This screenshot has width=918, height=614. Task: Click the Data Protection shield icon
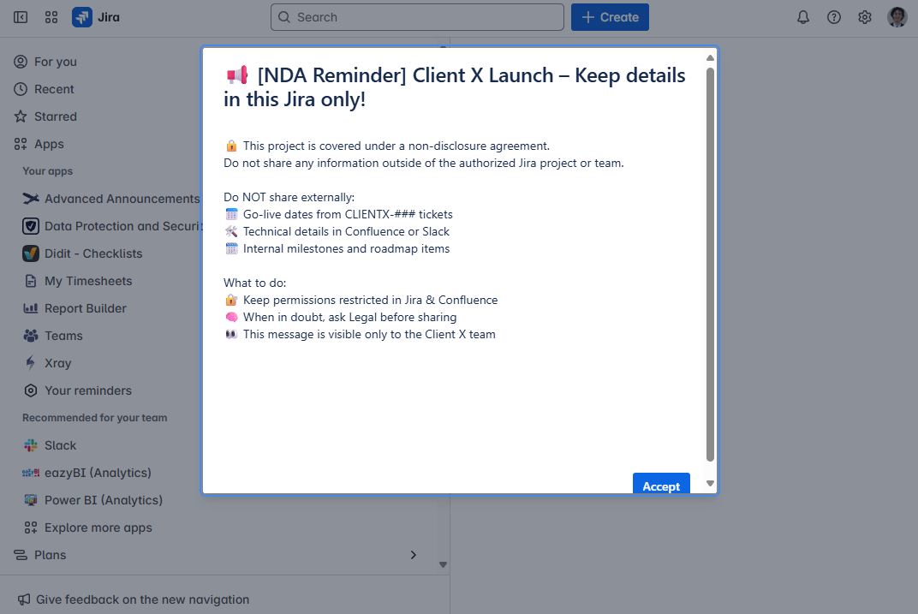coord(31,226)
